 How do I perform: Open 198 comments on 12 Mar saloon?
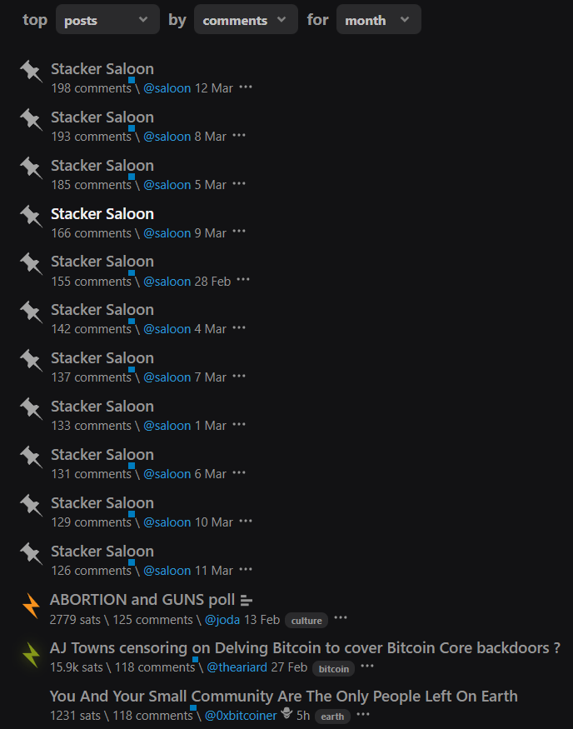pos(91,87)
